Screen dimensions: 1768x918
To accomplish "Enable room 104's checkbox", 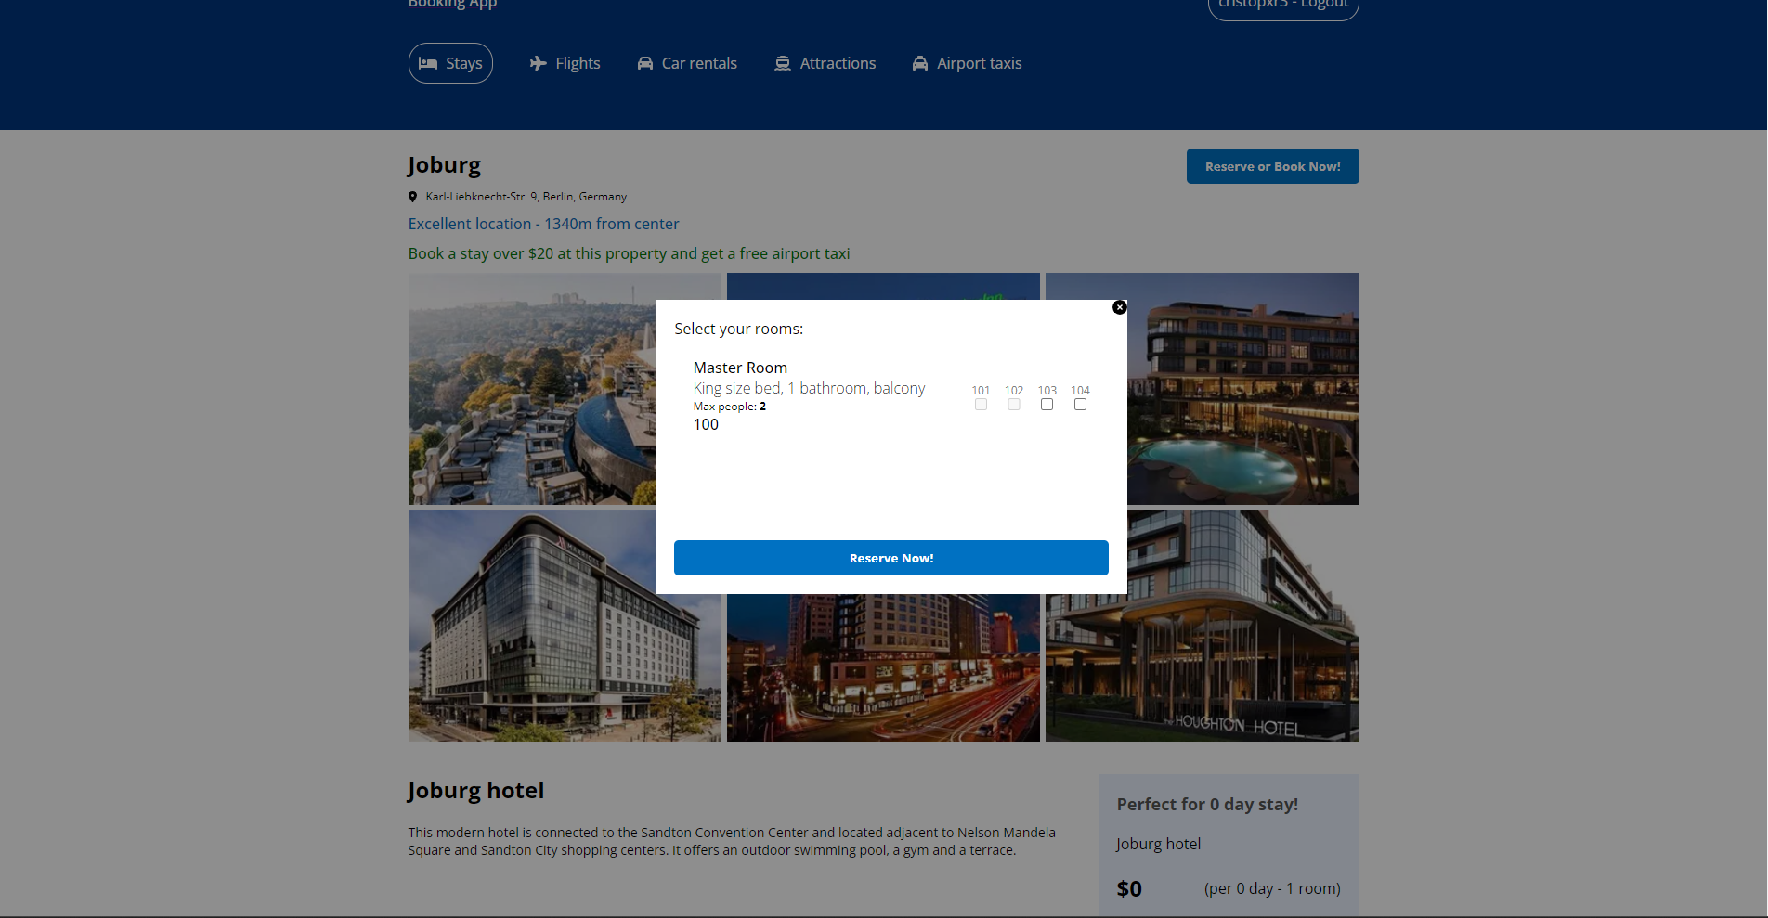I will 1080,404.
